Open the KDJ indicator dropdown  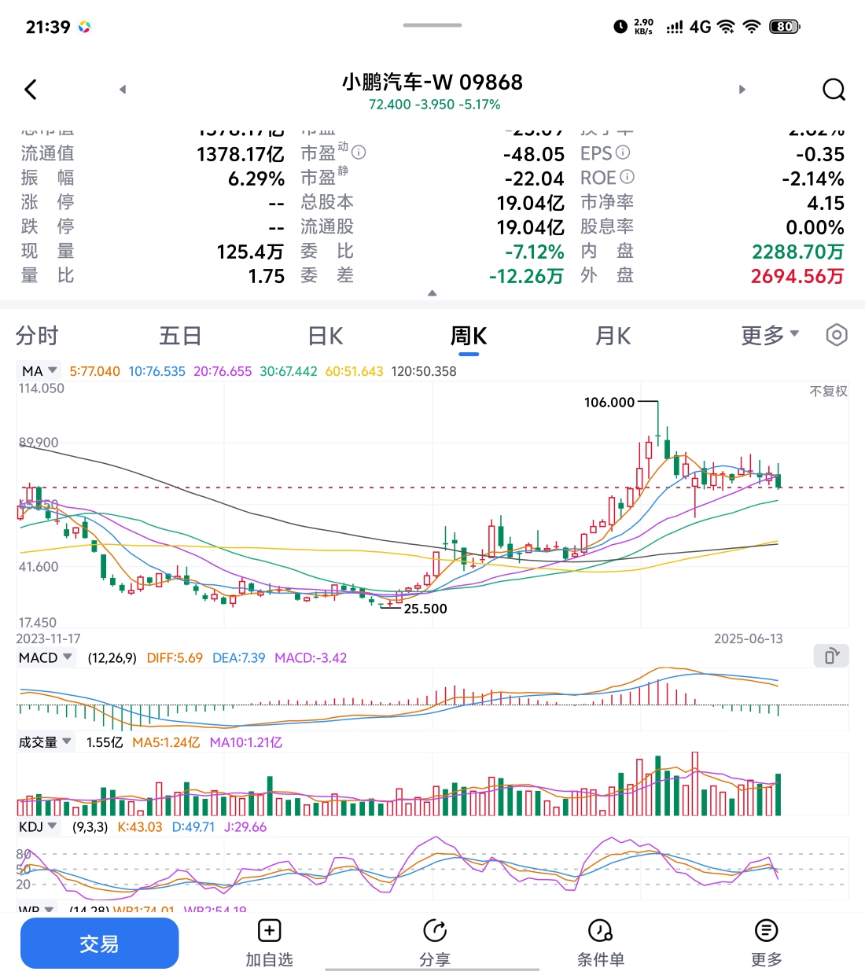tap(39, 826)
